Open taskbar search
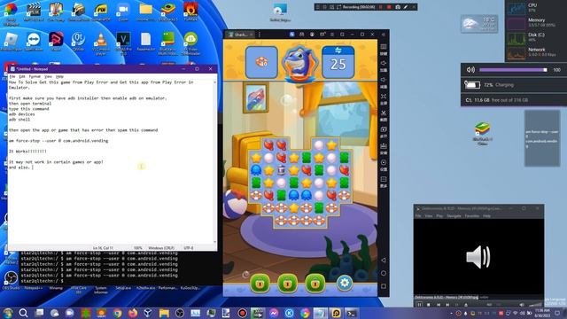The width and height of the screenshot is (567, 319). pyautogui.click(x=23, y=313)
